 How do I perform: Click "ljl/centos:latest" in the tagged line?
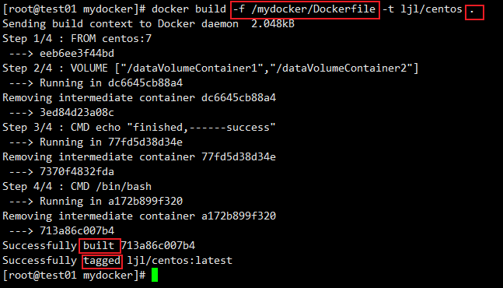click(180, 261)
